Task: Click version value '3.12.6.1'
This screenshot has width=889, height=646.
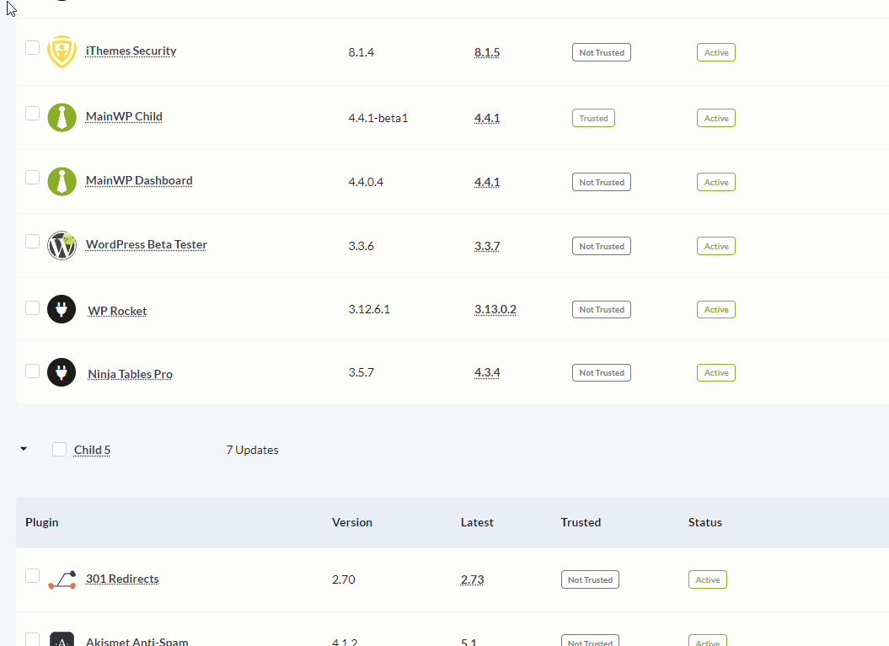Action: [369, 309]
